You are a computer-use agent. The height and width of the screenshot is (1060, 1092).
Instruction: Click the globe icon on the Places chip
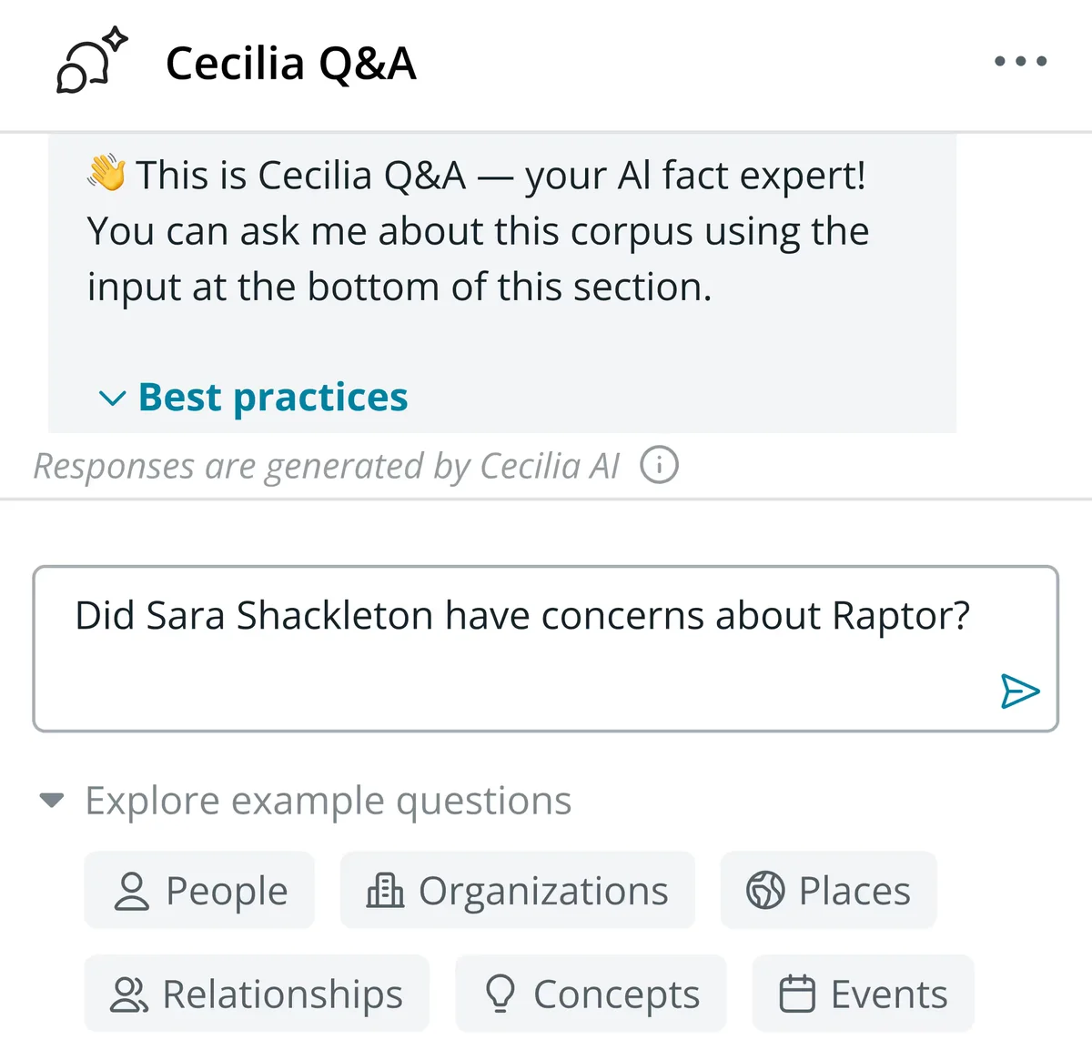pos(764,890)
